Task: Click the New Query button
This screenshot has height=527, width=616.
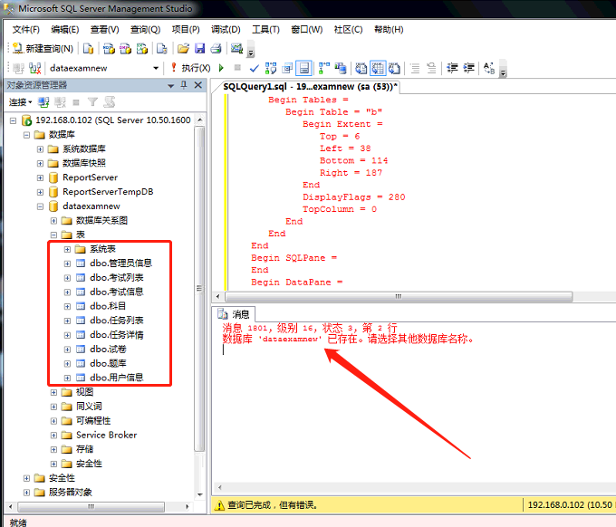Action: click(x=43, y=48)
